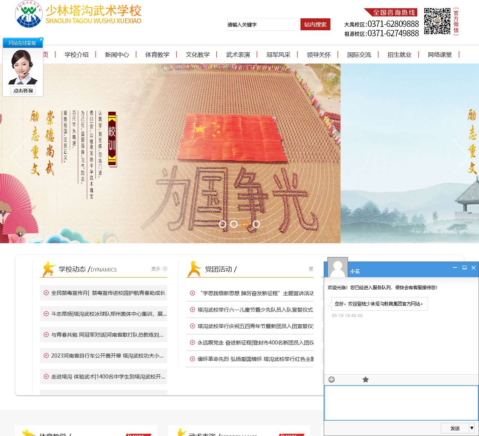Viewport: 479px width, 436px height.
Task: Open the 招生就业 menu item
Action: coord(400,55)
